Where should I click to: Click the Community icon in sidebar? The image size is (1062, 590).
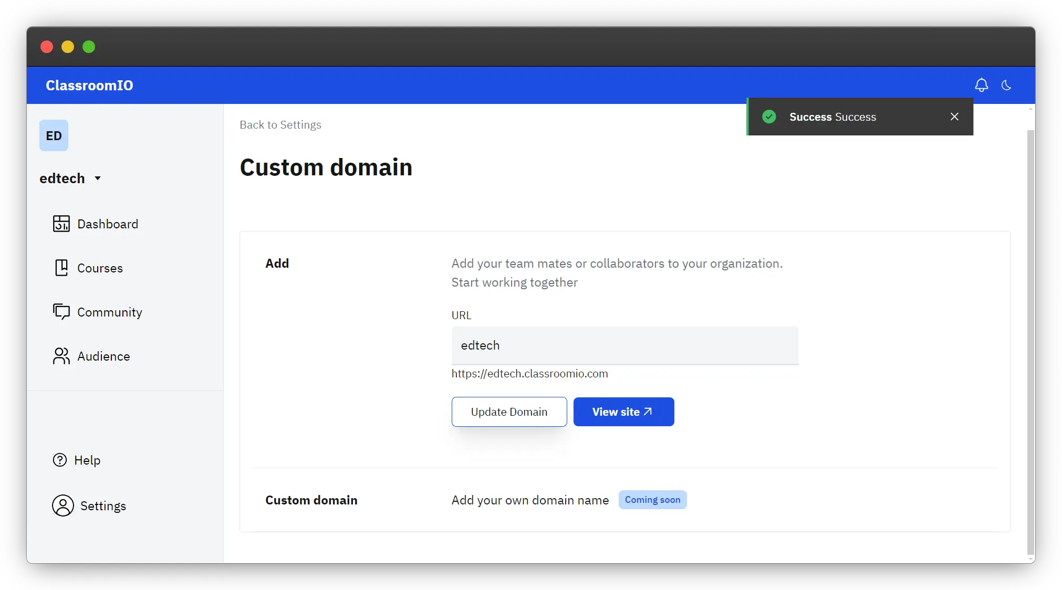[61, 312]
